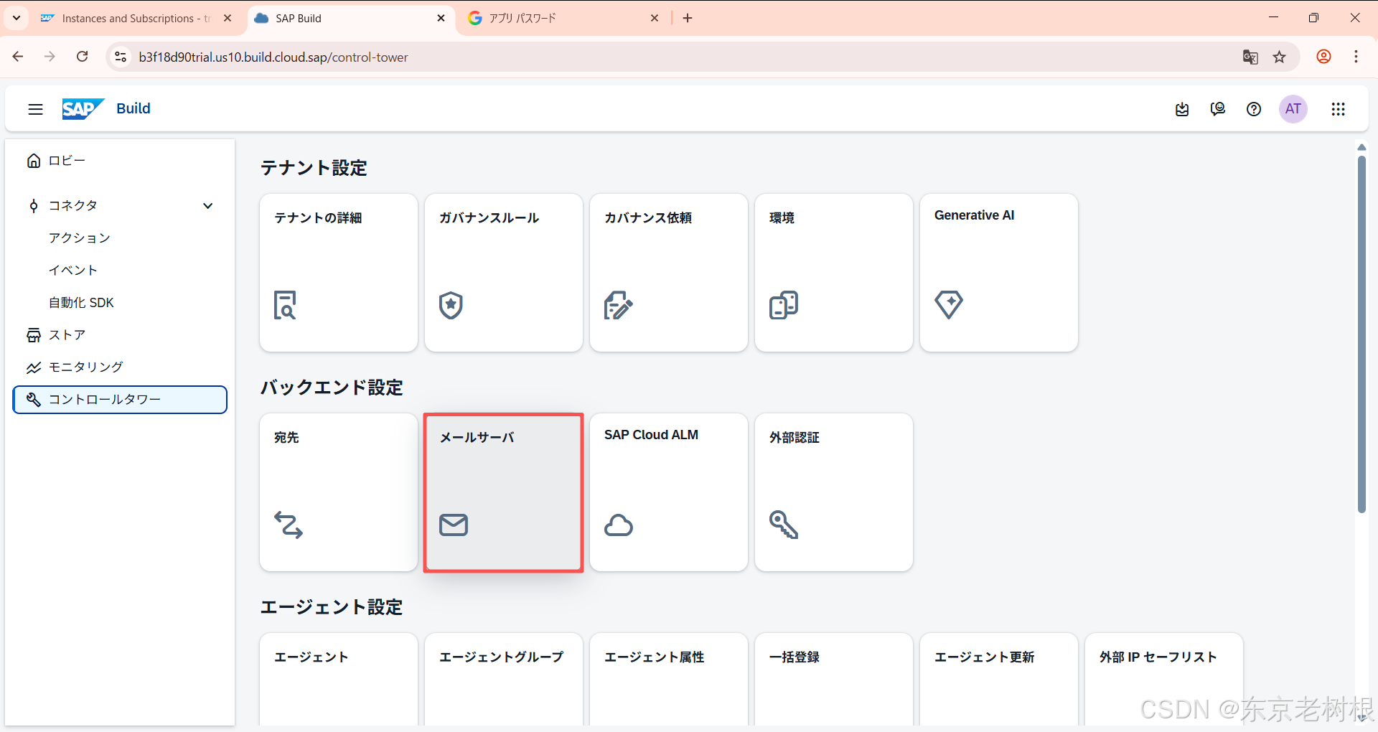This screenshot has height=732, width=1378.
Task: Click the lobby home icon
Action: [x=33, y=161]
